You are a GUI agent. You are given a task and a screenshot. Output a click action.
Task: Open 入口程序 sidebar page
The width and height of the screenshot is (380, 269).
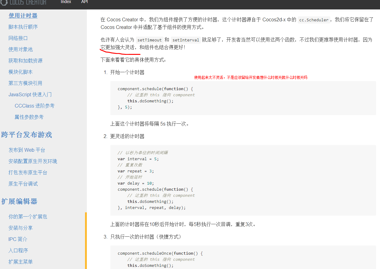click(18, 250)
